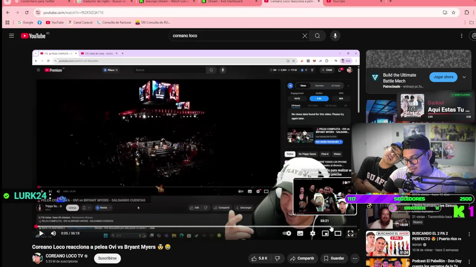
Task: Open the Facebook bookmark icon
Action: pos(39,22)
